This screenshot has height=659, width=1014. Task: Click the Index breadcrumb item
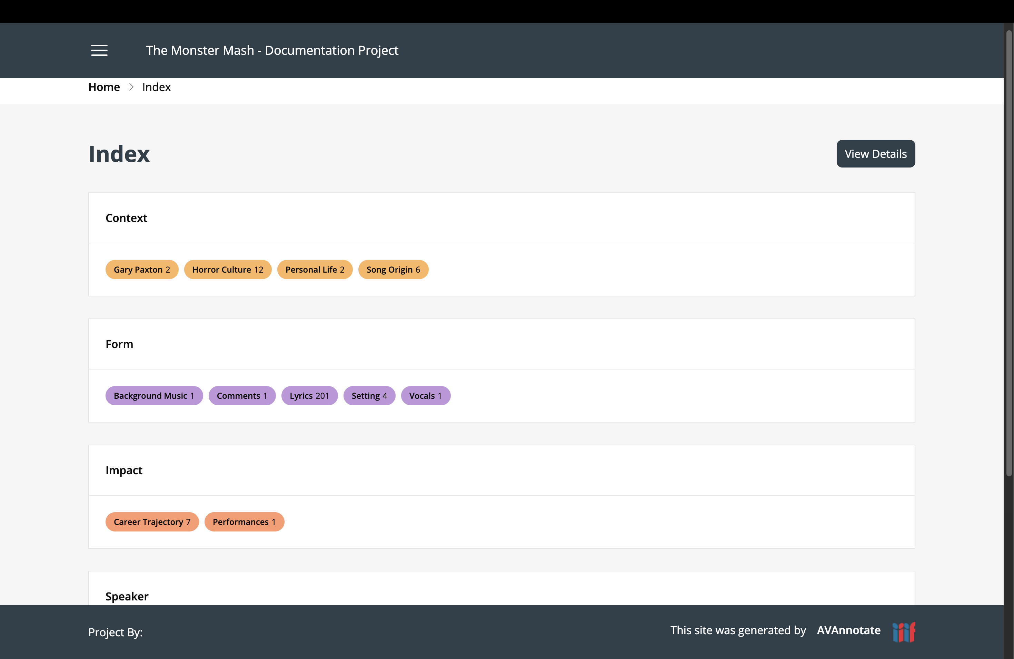click(x=156, y=87)
